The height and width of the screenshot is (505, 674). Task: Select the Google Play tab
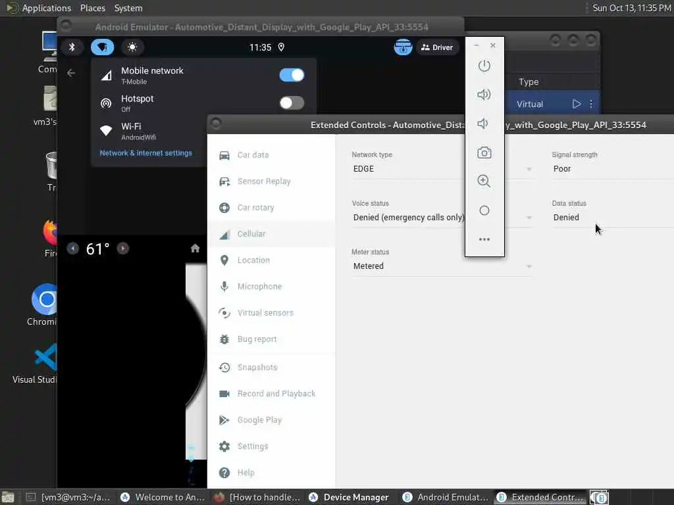pyautogui.click(x=271, y=420)
